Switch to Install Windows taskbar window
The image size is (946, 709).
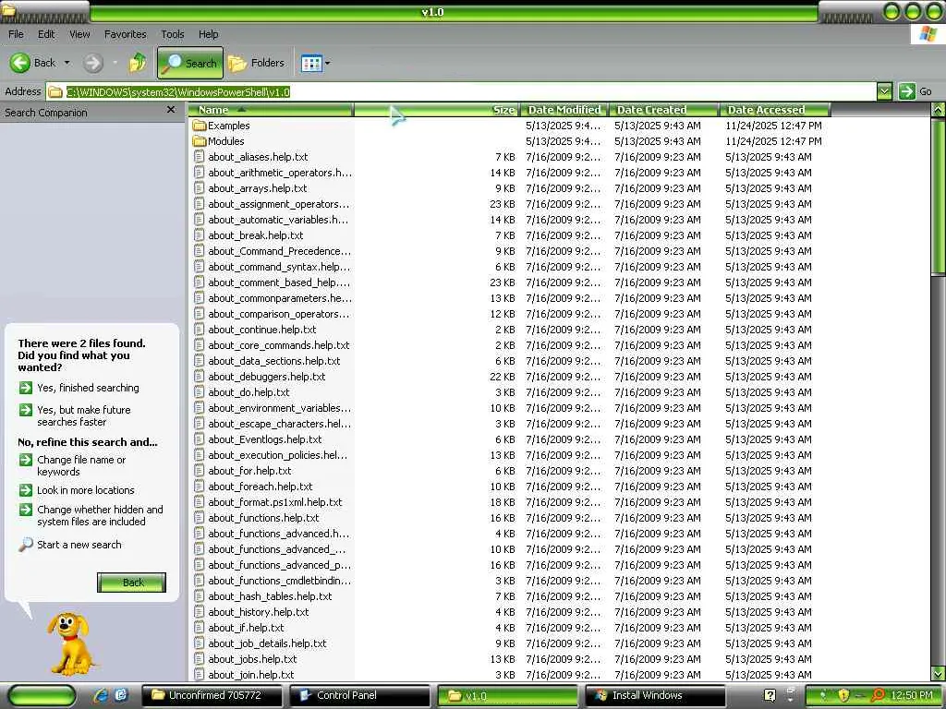pyautogui.click(x=655, y=696)
